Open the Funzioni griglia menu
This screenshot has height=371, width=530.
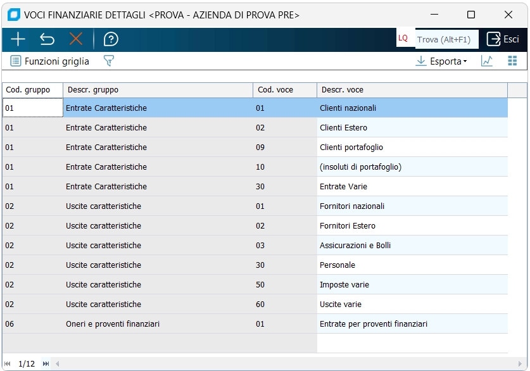pos(50,61)
